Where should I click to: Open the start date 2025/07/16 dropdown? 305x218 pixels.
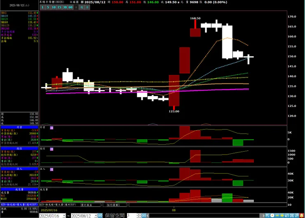point(64,216)
